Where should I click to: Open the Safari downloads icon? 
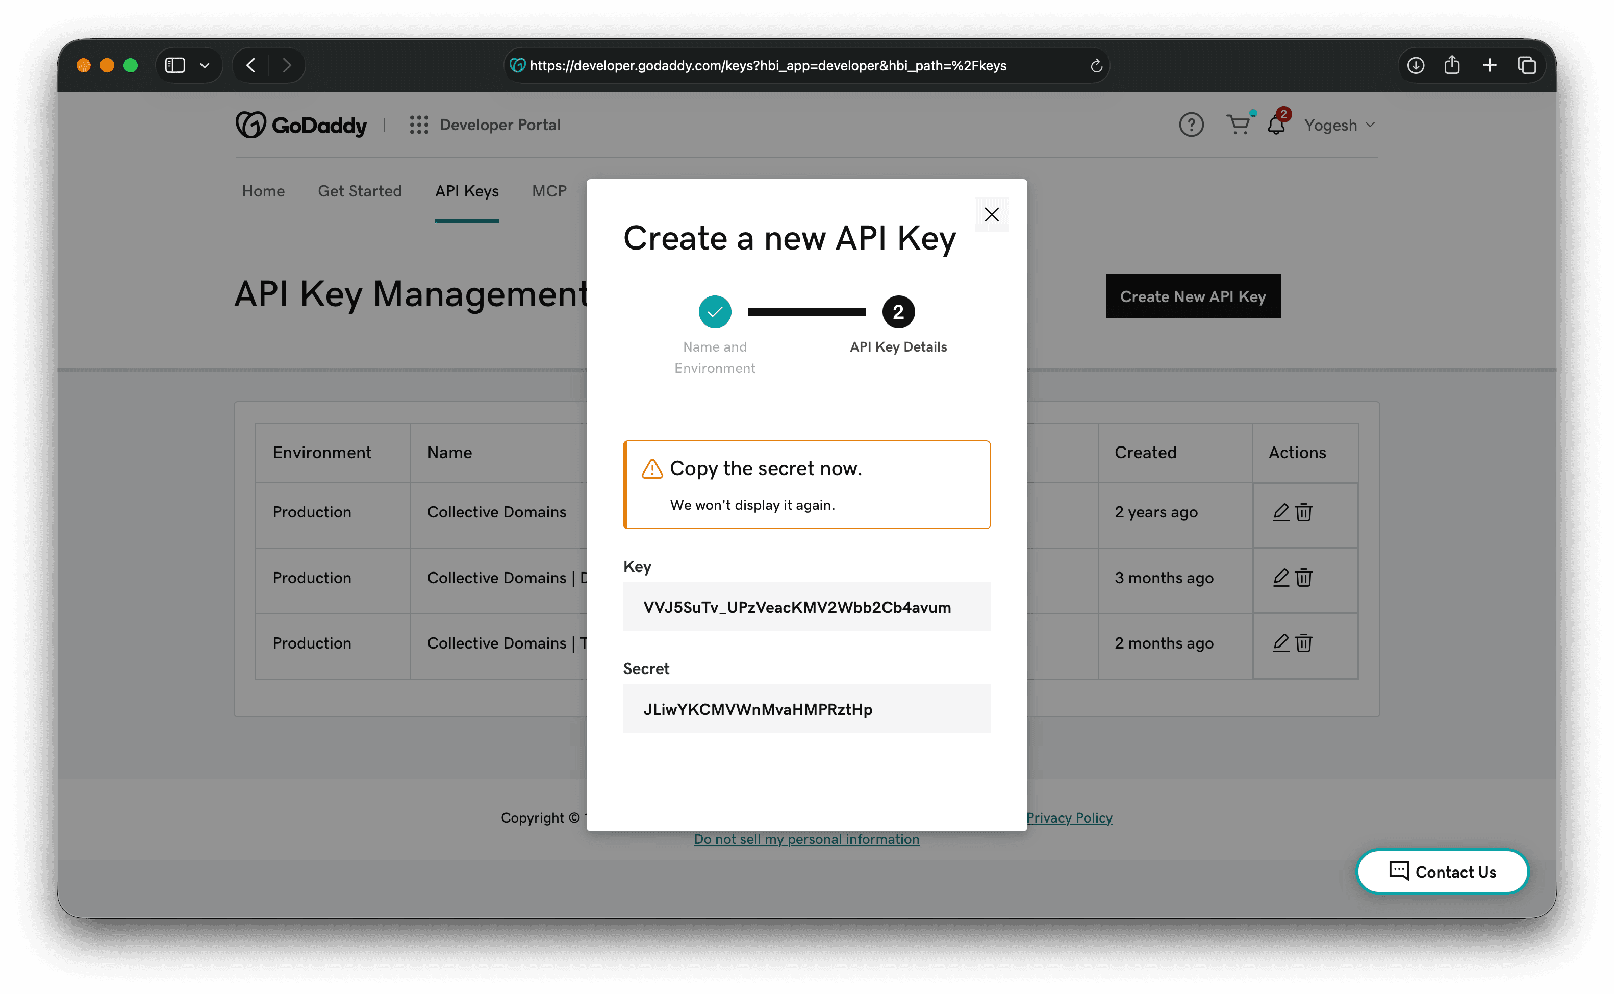pos(1416,65)
